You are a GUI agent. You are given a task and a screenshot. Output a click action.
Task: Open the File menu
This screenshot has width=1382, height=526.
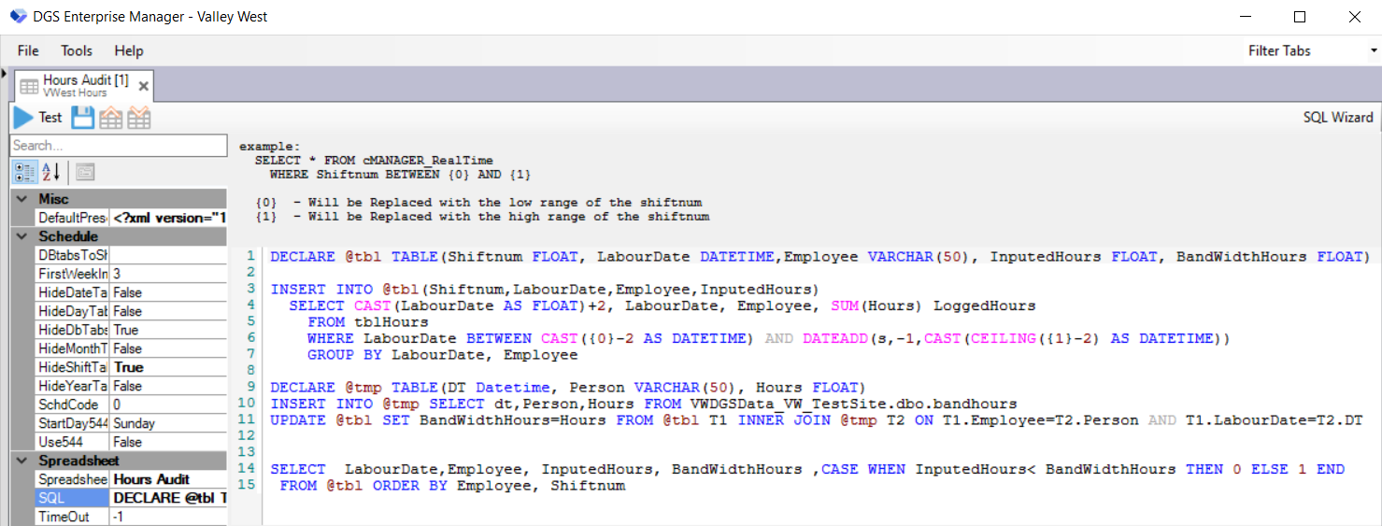[x=28, y=50]
